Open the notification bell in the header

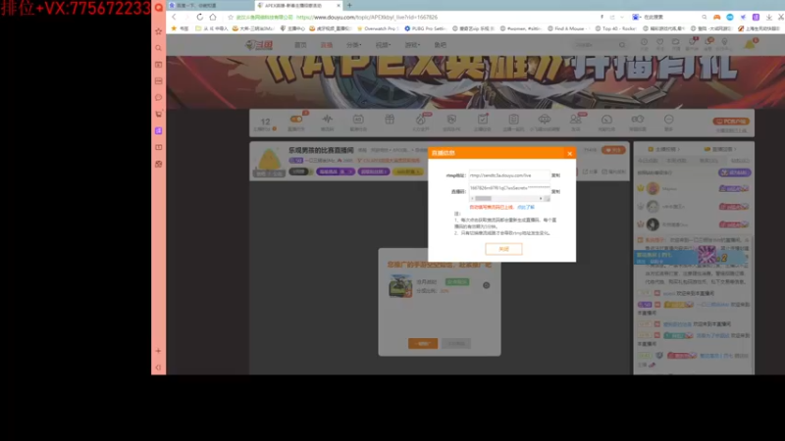750,44
